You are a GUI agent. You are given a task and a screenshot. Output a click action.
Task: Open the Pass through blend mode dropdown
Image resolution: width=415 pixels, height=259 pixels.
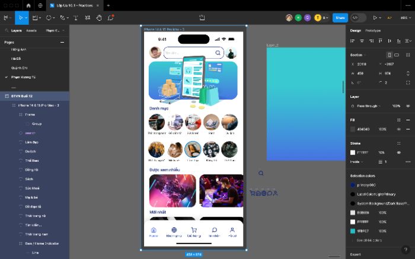point(369,106)
